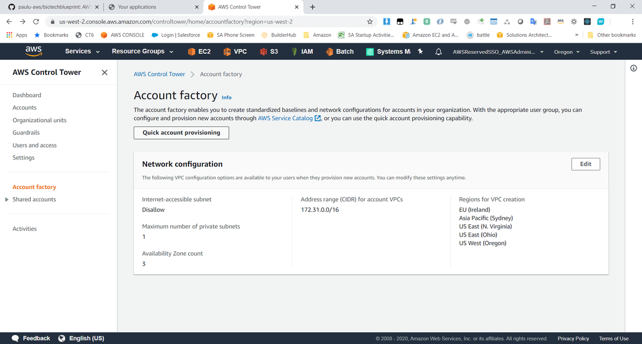Click the React Developer Tools extension icon
This screenshot has width=642, height=344.
point(587,22)
